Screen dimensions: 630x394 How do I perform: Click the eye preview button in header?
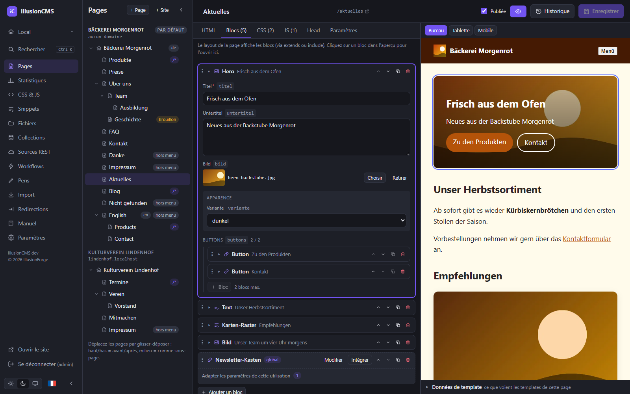coord(518,11)
